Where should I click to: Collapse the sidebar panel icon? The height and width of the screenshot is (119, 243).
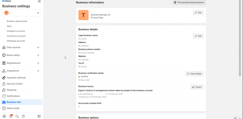[x=39, y=116]
